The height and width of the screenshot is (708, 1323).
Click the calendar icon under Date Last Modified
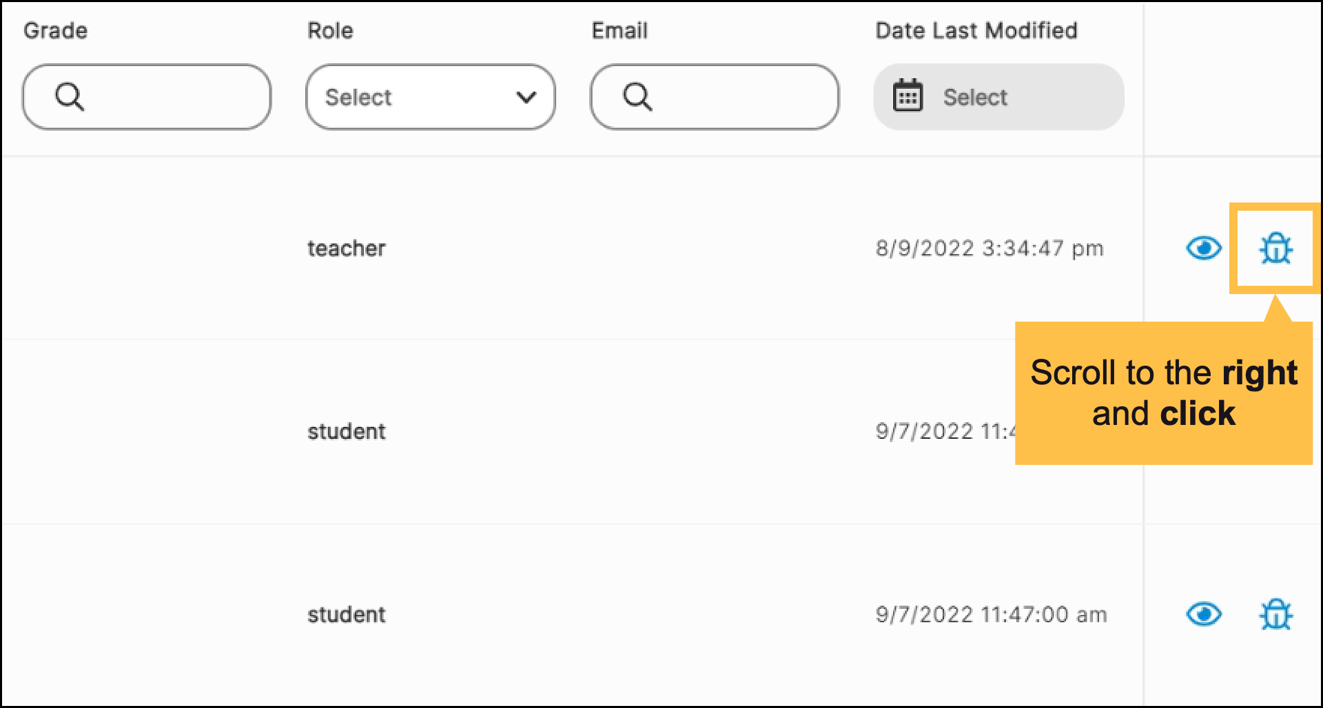tap(907, 96)
